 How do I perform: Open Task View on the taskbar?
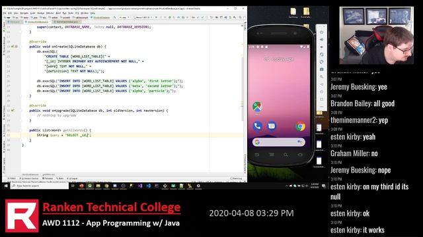click(73, 186)
